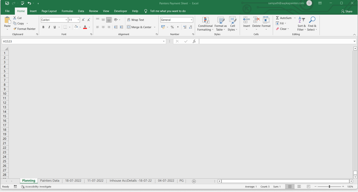The height and width of the screenshot is (192, 358).
Task: Open Cell Styles gallery
Action: (233, 24)
